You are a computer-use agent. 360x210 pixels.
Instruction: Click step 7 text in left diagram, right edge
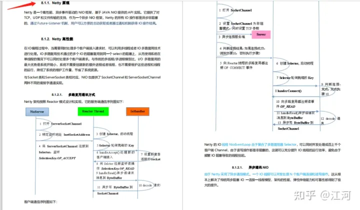[x=150, y=157]
